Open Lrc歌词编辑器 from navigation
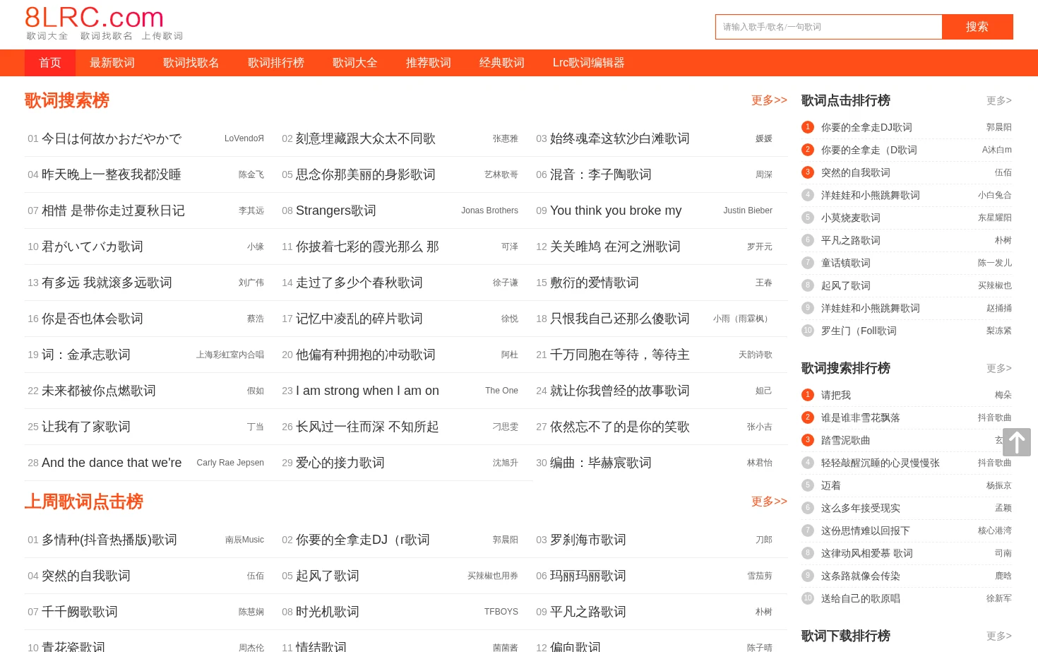 point(589,63)
